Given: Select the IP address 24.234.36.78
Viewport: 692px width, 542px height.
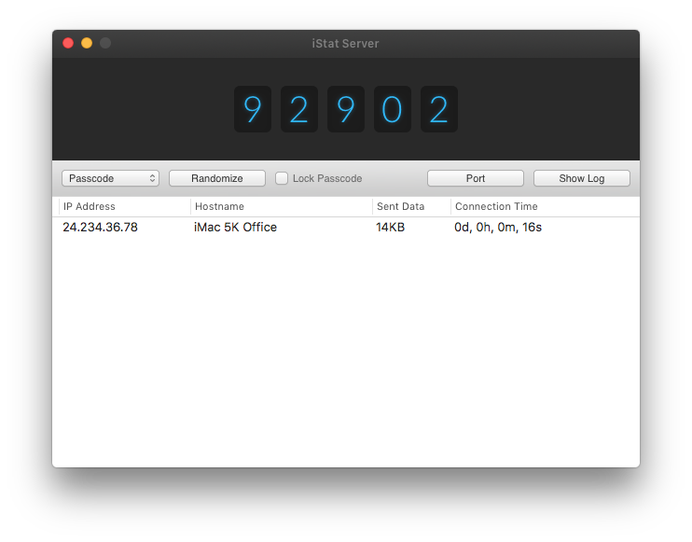Looking at the screenshot, I should tap(100, 228).
